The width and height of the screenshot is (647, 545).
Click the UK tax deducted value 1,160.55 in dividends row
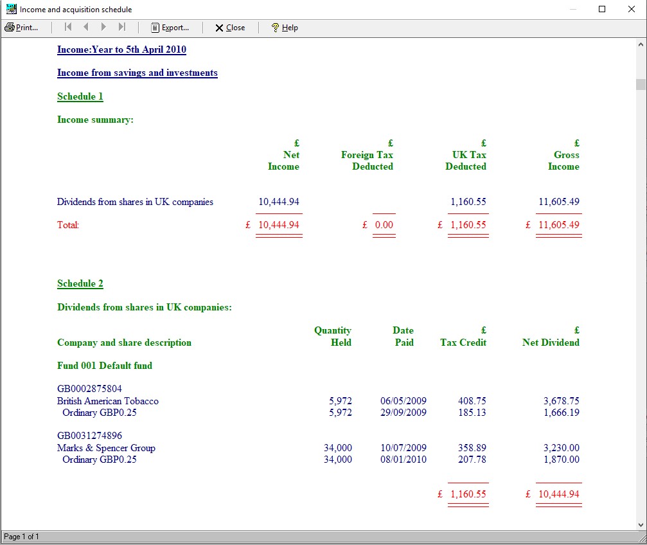point(468,202)
